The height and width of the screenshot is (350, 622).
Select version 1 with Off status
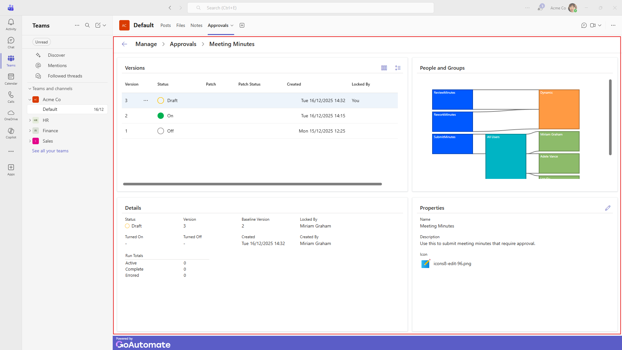(170, 131)
